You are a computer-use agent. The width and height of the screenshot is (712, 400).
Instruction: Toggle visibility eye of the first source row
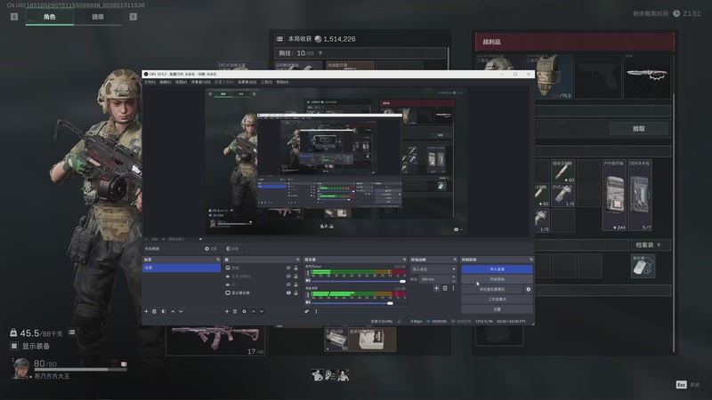288,268
